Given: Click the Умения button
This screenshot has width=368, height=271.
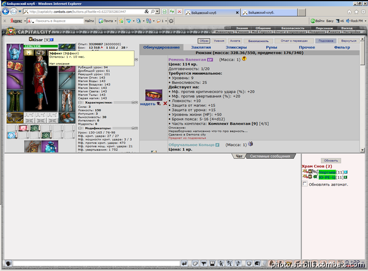Looking at the screenshot, I should (219, 41).
